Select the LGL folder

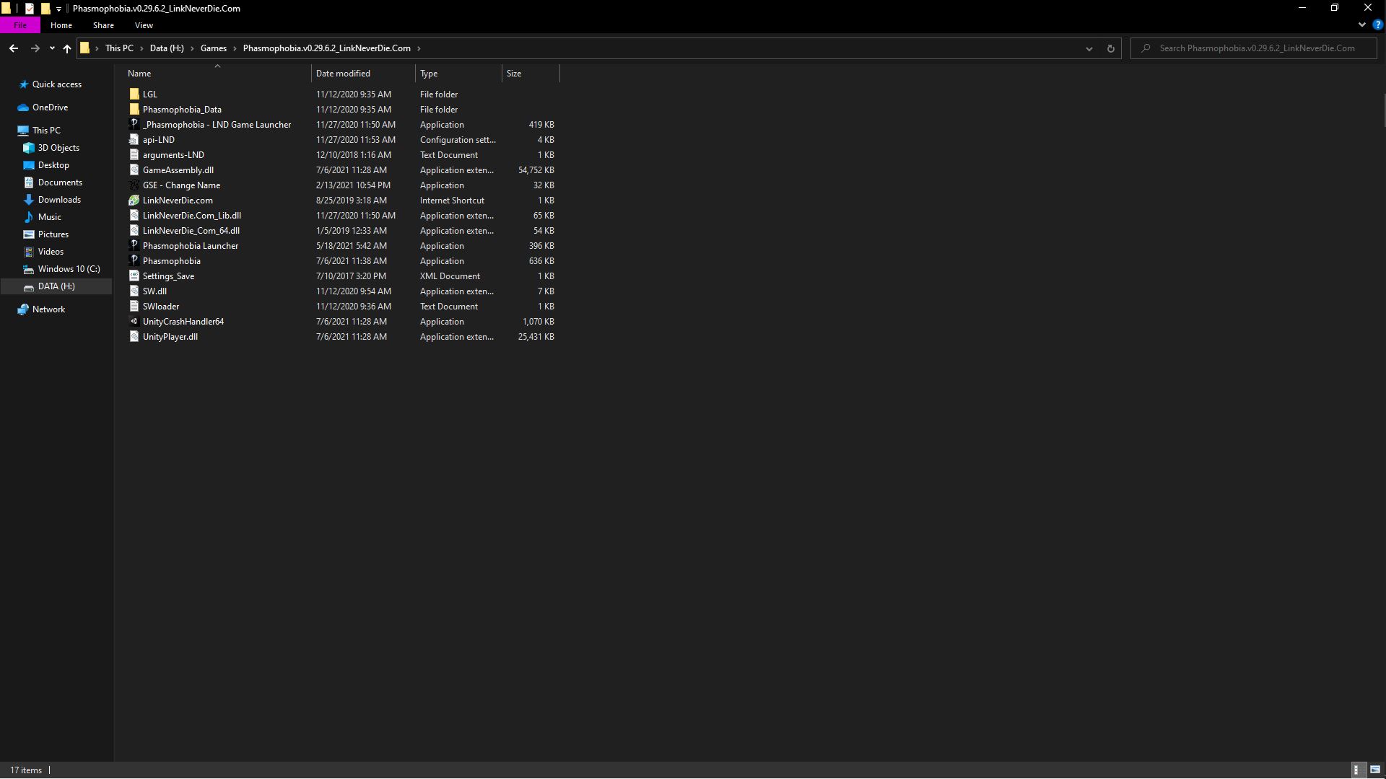pos(149,94)
